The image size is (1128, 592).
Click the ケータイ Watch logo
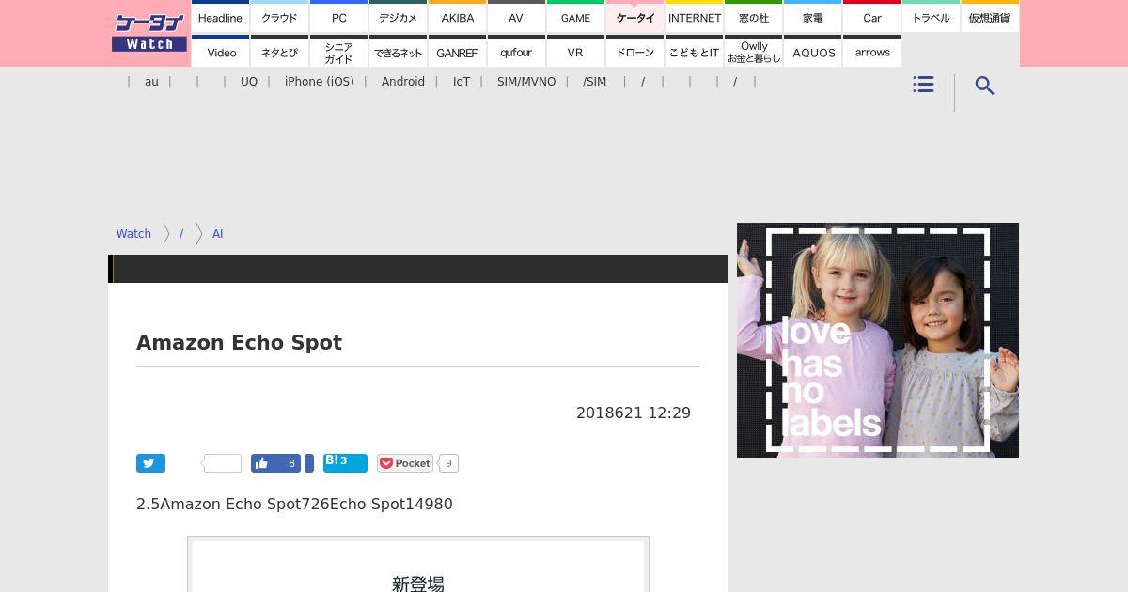(x=149, y=33)
